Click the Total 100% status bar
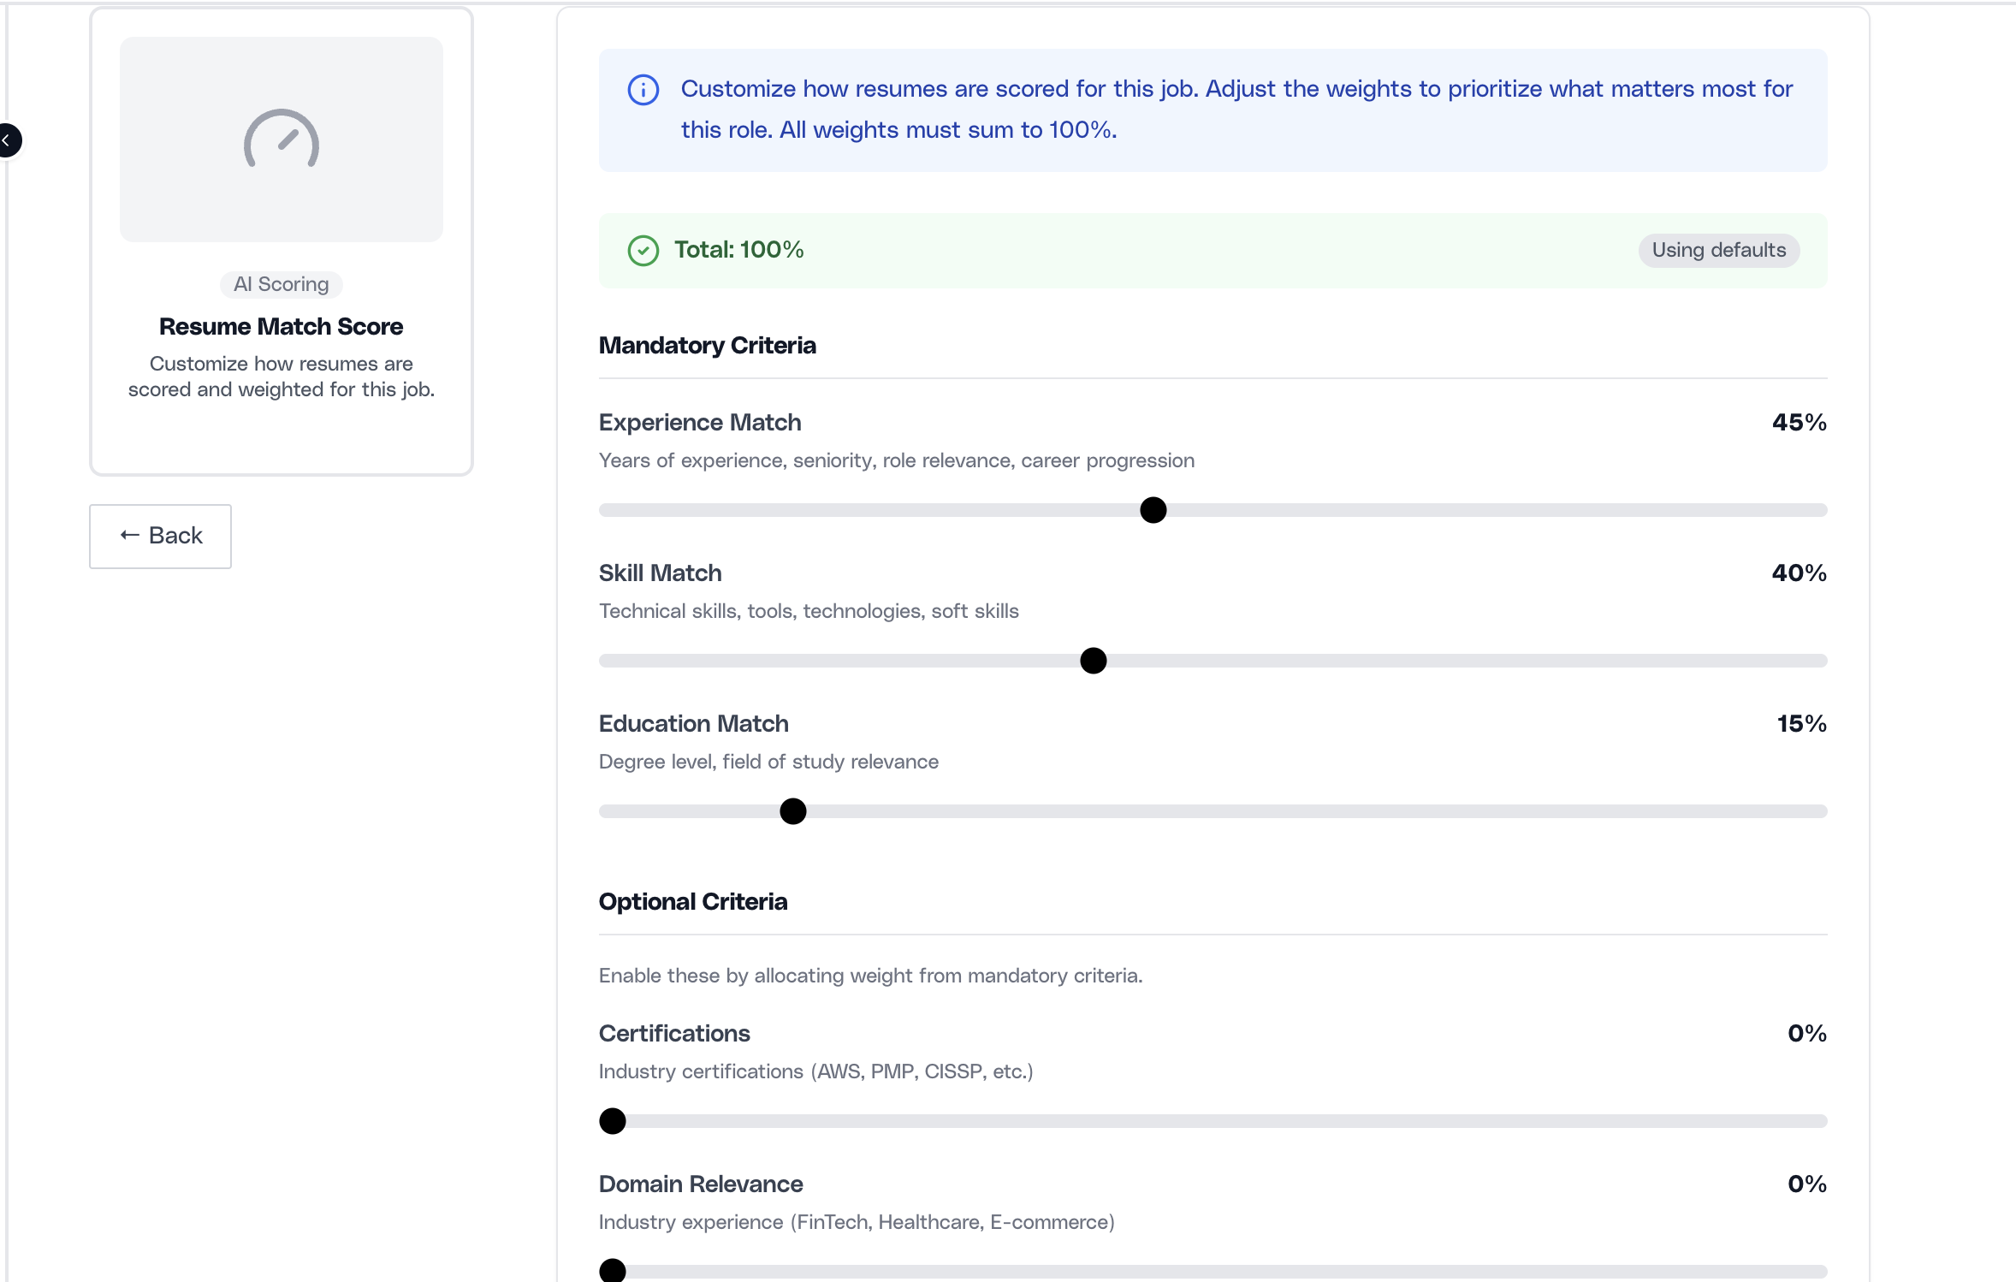The width and height of the screenshot is (2016, 1282). 1213,250
